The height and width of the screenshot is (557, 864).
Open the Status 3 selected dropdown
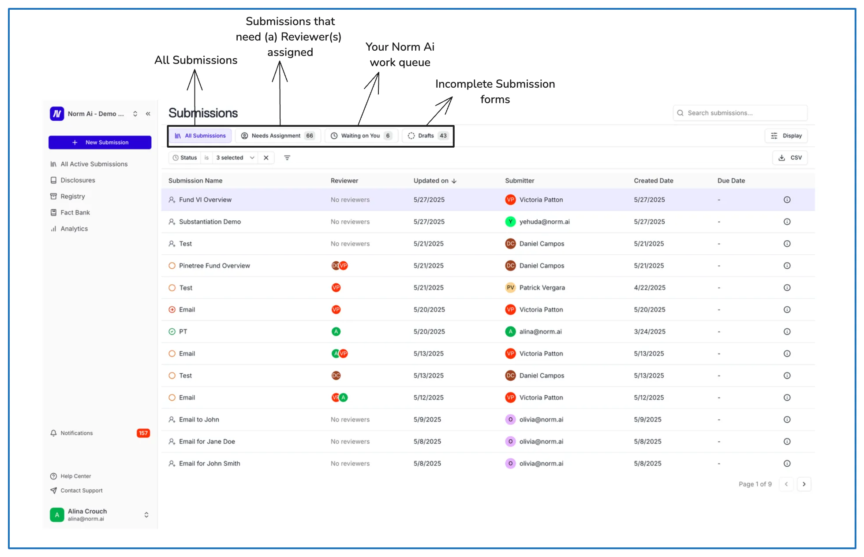pyautogui.click(x=235, y=158)
